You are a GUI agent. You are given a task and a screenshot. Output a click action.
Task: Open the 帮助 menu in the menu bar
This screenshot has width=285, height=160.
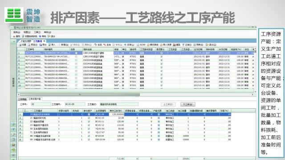[48, 32]
